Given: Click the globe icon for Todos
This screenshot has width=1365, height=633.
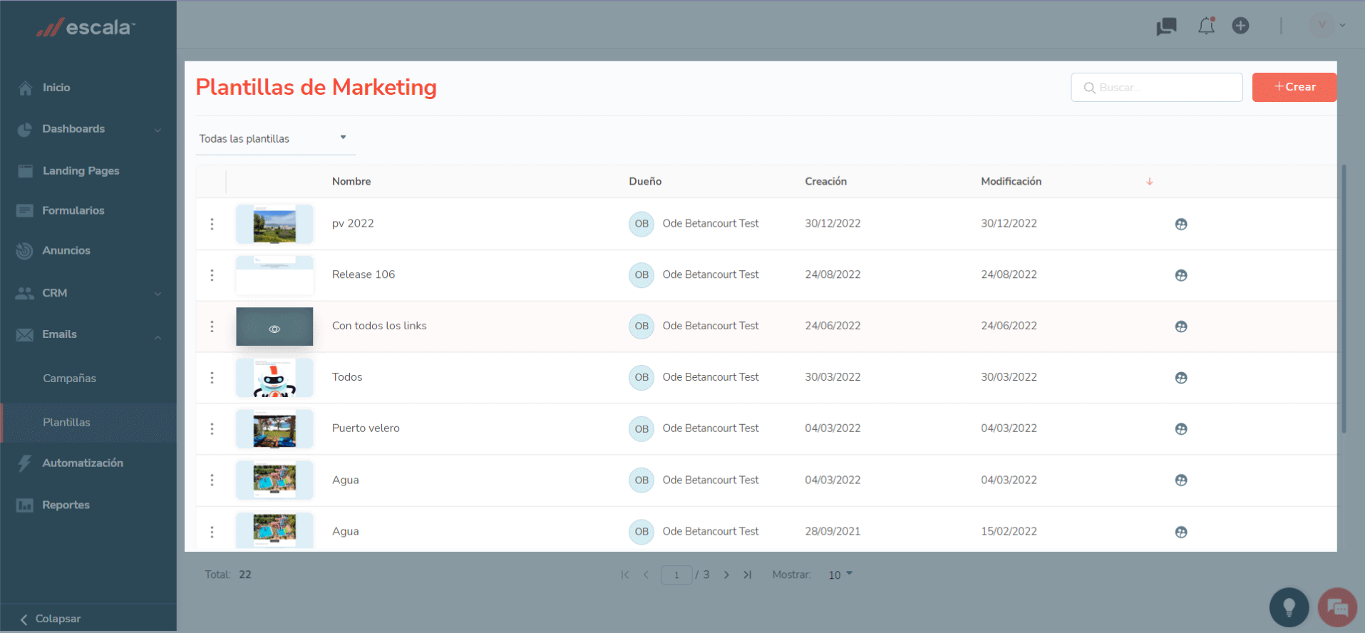Looking at the screenshot, I should pyautogui.click(x=1181, y=378).
